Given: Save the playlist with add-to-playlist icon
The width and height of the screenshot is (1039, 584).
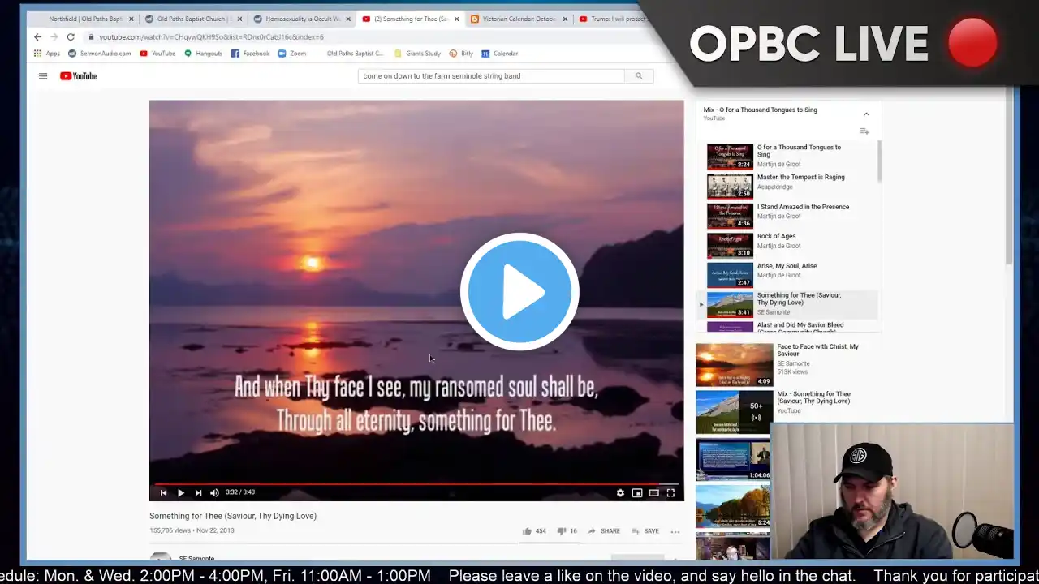Looking at the screenshot, I should [864, 131].
